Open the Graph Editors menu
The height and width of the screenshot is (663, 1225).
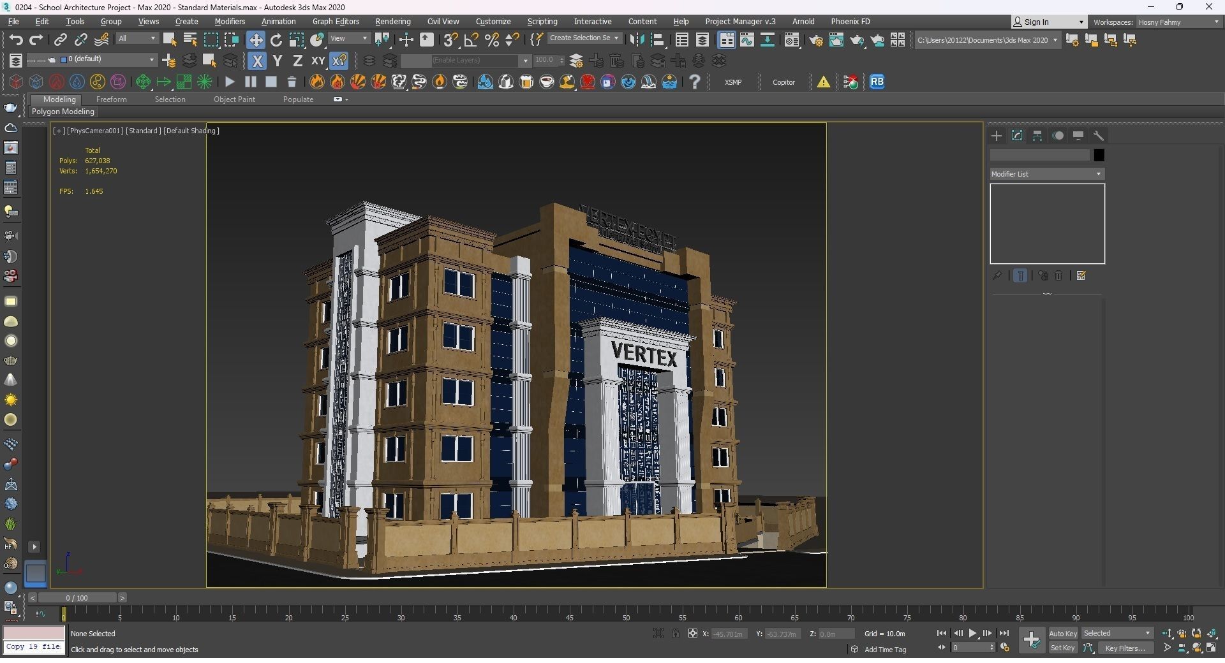pyautogui.click(x=336, y=22)
